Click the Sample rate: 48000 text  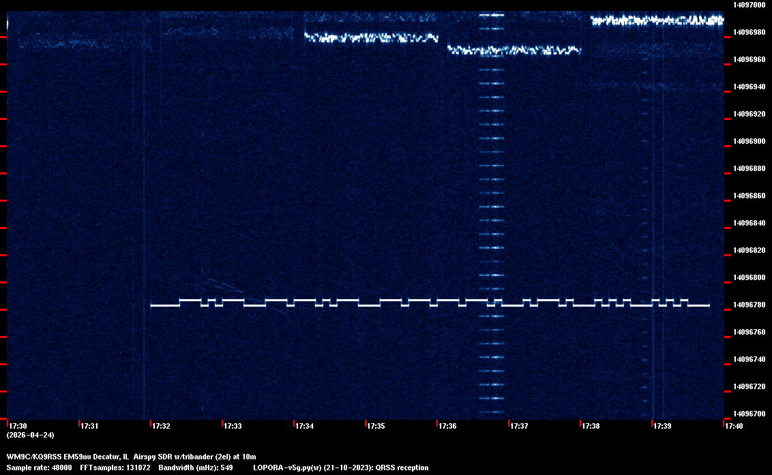coord(40,468)
